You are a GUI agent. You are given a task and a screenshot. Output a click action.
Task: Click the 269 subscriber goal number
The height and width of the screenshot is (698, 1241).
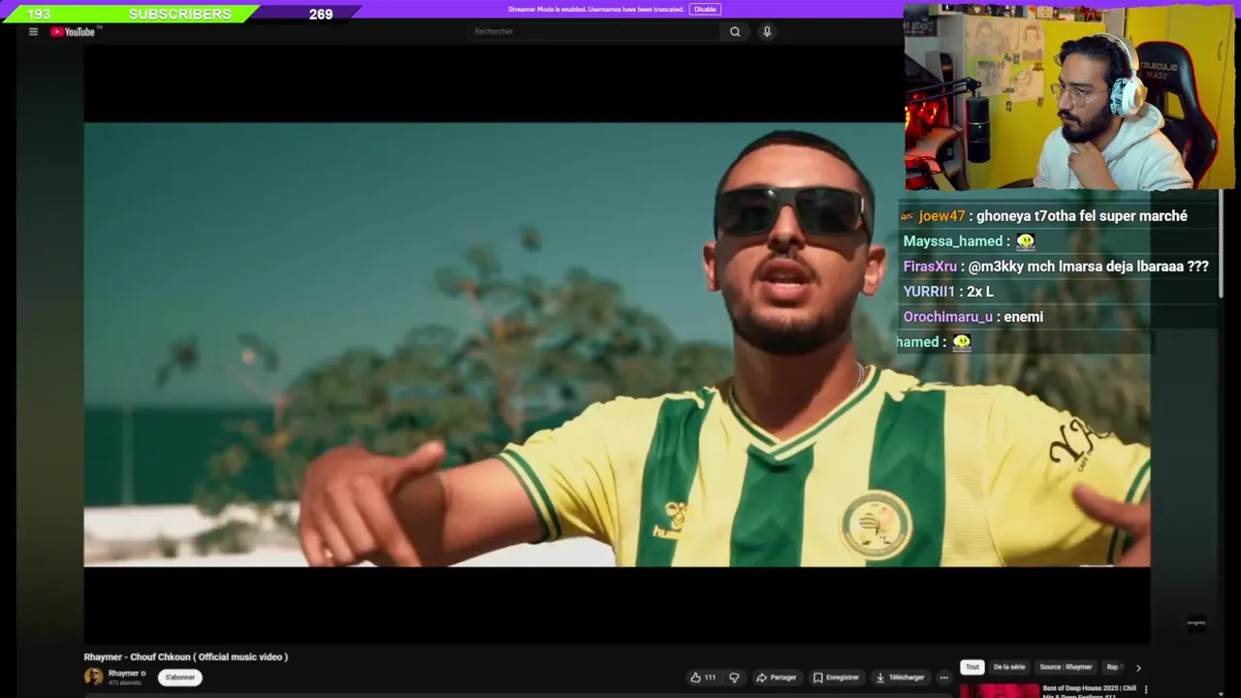(321, 15)
